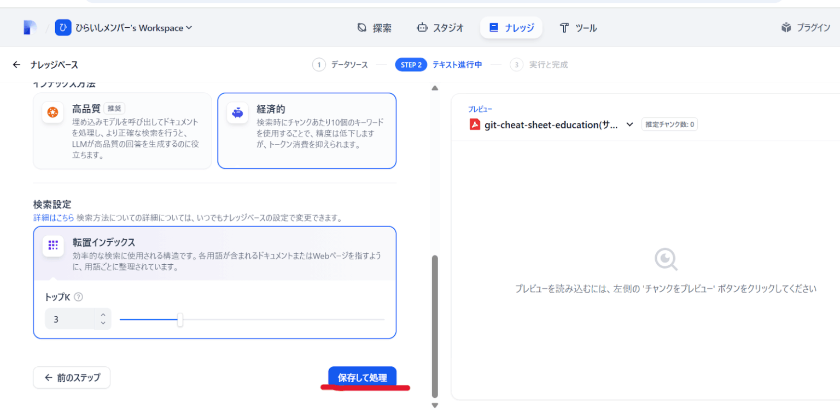Viewport: 840px width, 410px height.
Task: Increase トップK using the up stepper arrow
Action: (x=102, y=314)
